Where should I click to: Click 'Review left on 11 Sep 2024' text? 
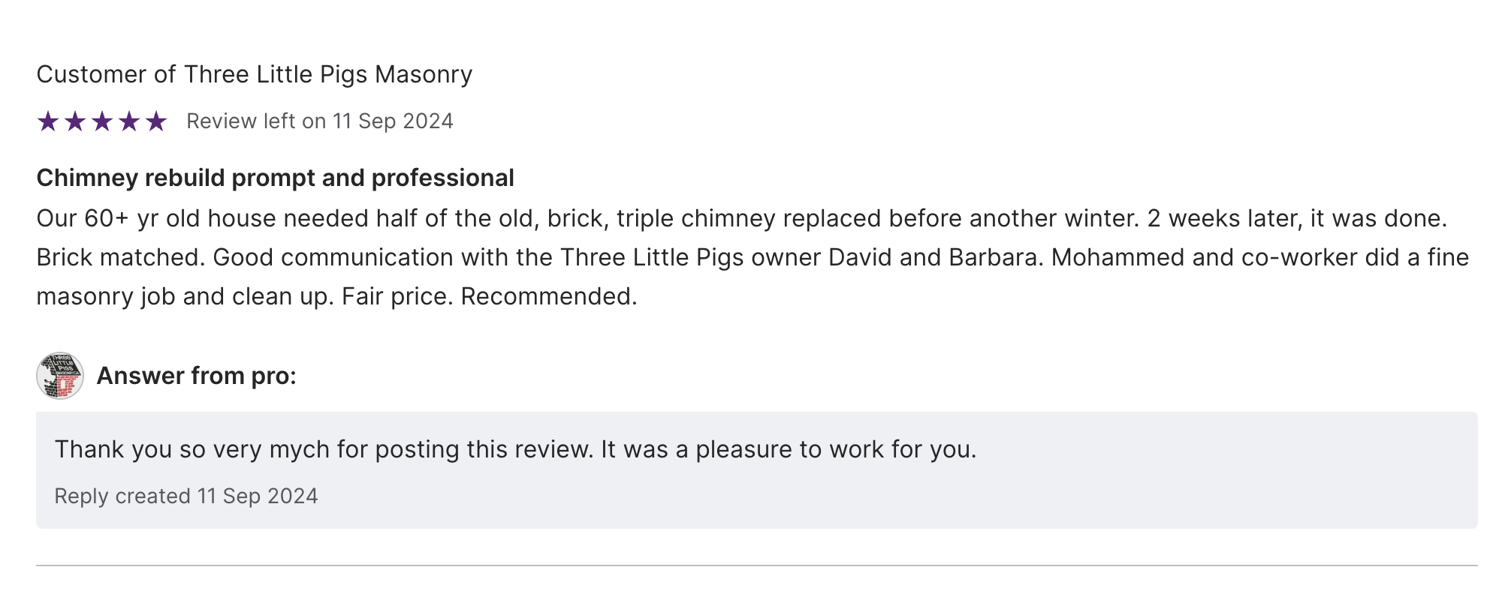pyautogui.click(x=319, y=121)
